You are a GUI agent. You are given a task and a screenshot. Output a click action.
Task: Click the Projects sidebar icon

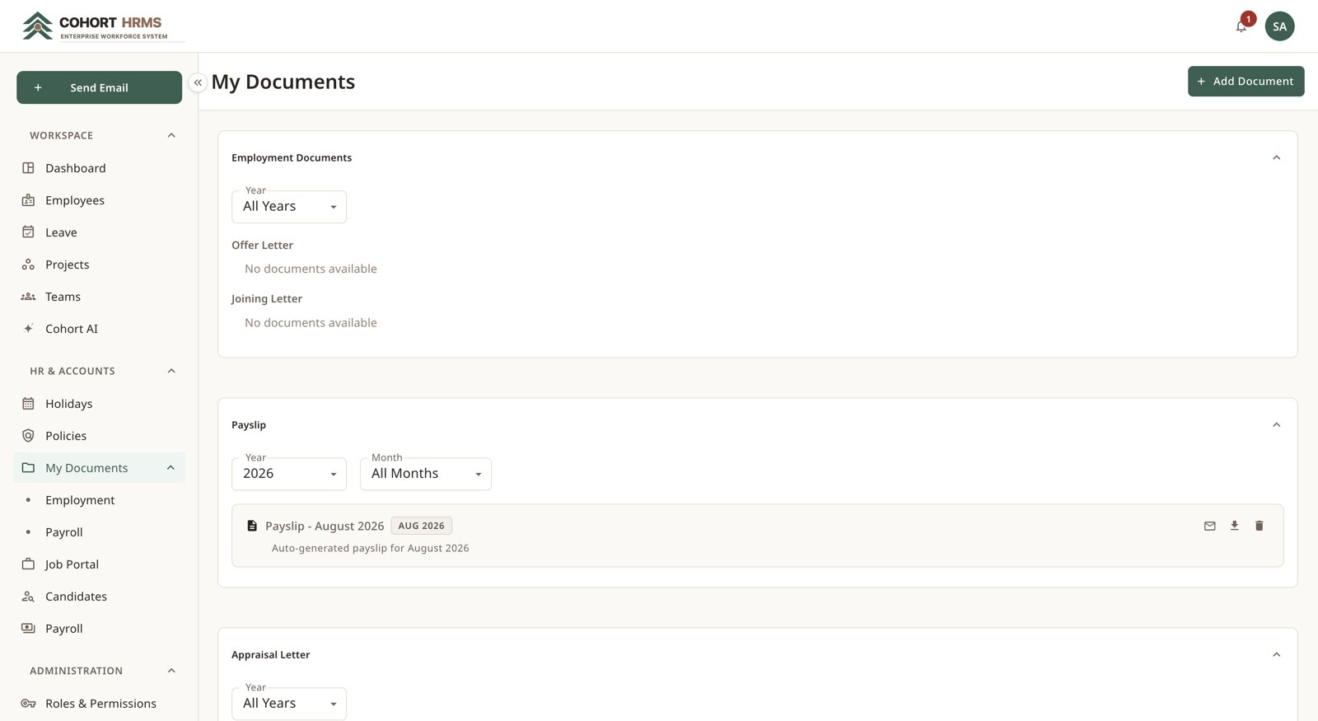point(28,265)
